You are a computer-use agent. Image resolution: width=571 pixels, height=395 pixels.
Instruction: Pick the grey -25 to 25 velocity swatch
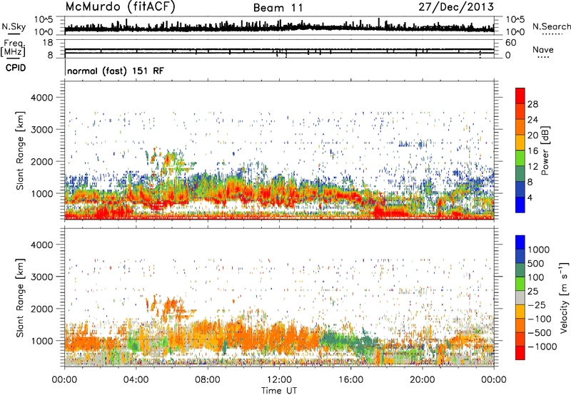[x=520, y=297]
